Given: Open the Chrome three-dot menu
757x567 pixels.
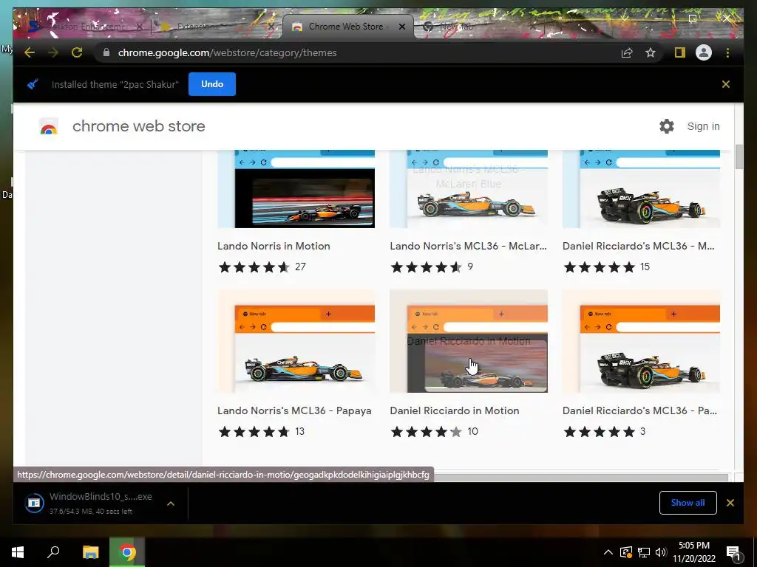Looking at the screenshot, I should pos(727,52).
